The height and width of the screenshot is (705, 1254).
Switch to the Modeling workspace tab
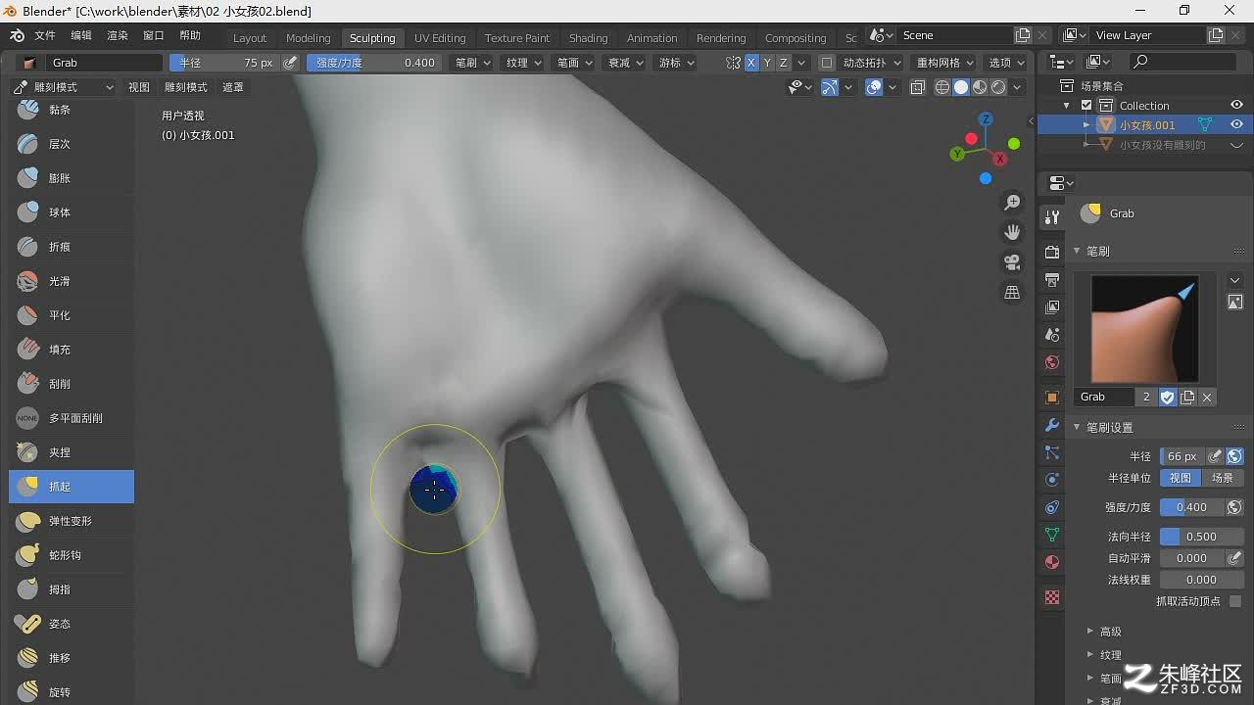point(308,38)
